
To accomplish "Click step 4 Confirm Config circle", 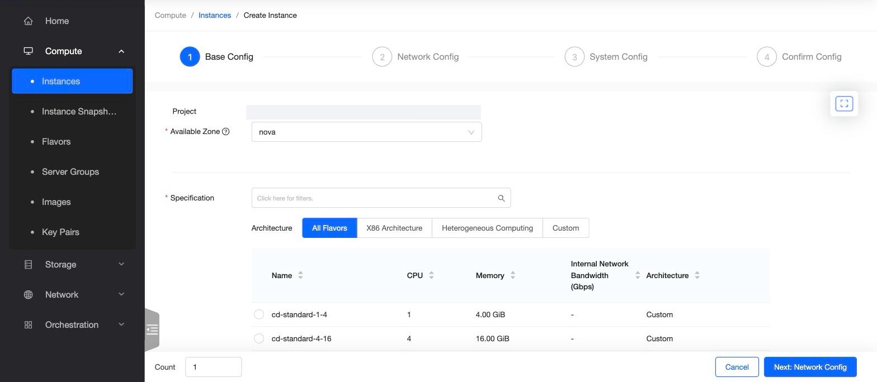I will click(767, 57).
